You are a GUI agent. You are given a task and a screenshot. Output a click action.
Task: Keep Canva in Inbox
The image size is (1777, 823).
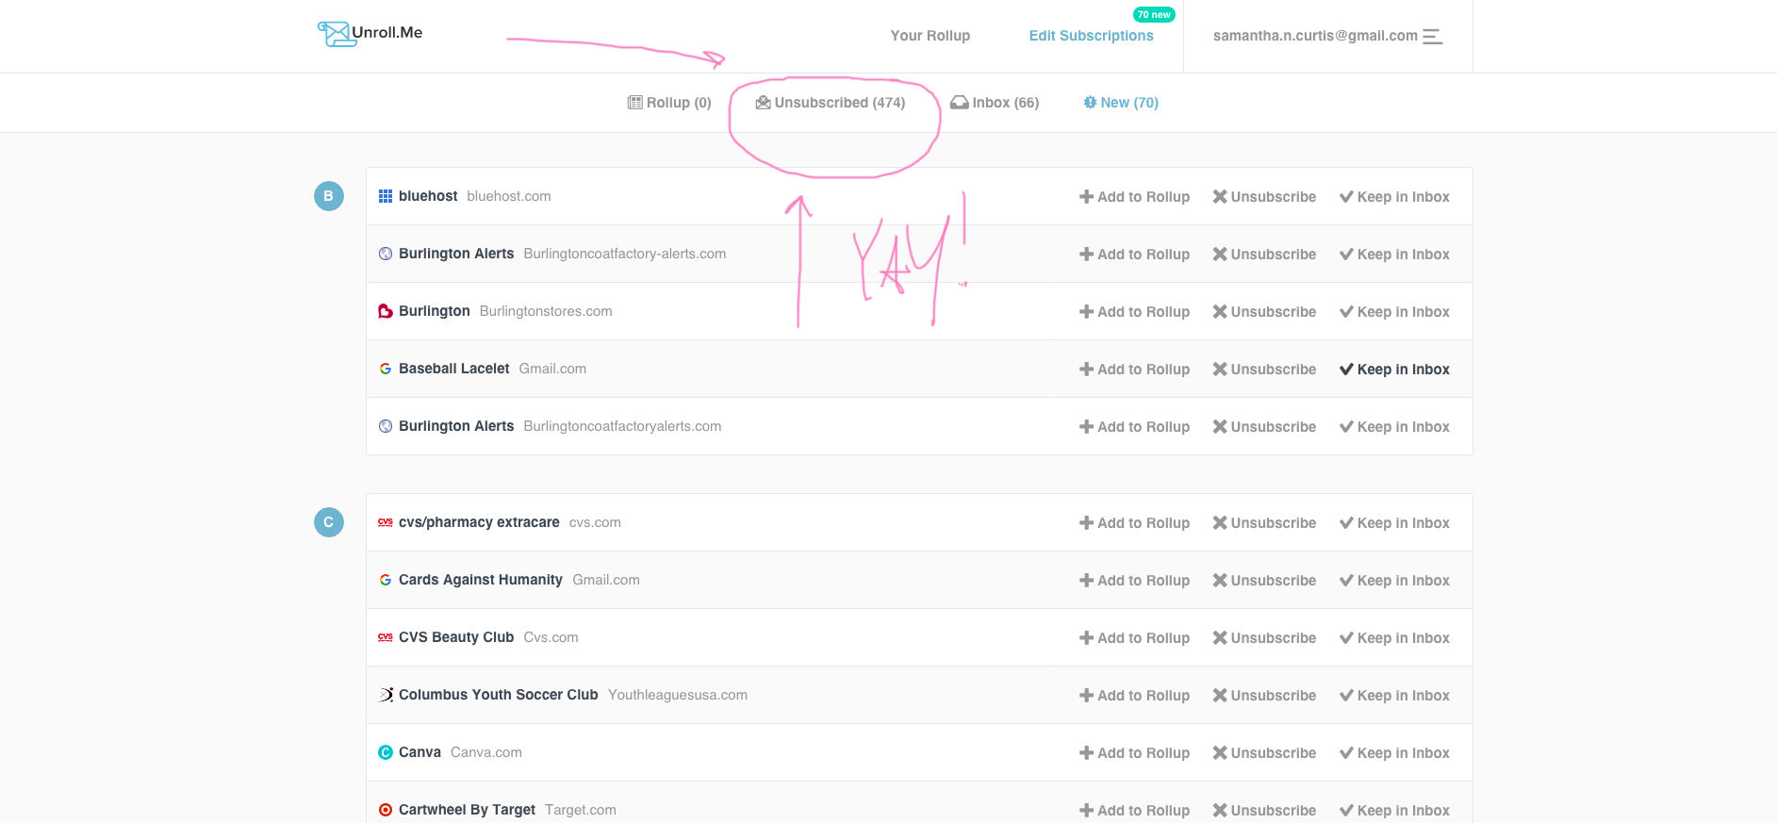click(x=1394, y=753)
